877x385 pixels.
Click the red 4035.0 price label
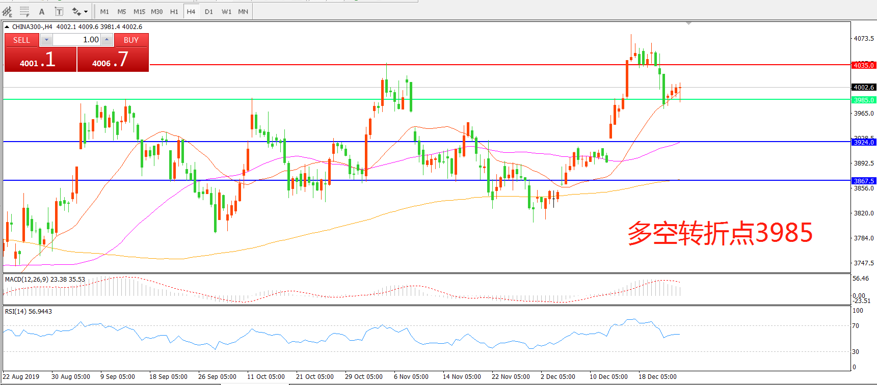(x=863, y=65)
